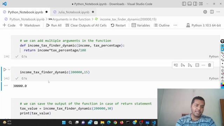Switch to the Python_Notebook.ipynb tab
The height and width of the screenshot is (126, 224).
(25, 12)
